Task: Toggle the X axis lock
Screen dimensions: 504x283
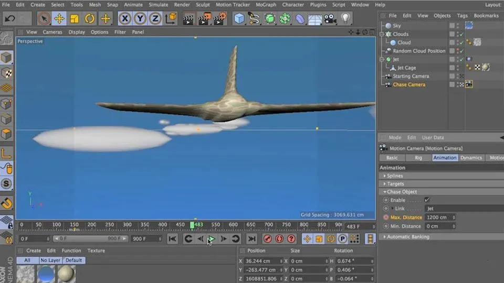Action: pyautogui.click(x=124, y=19)
